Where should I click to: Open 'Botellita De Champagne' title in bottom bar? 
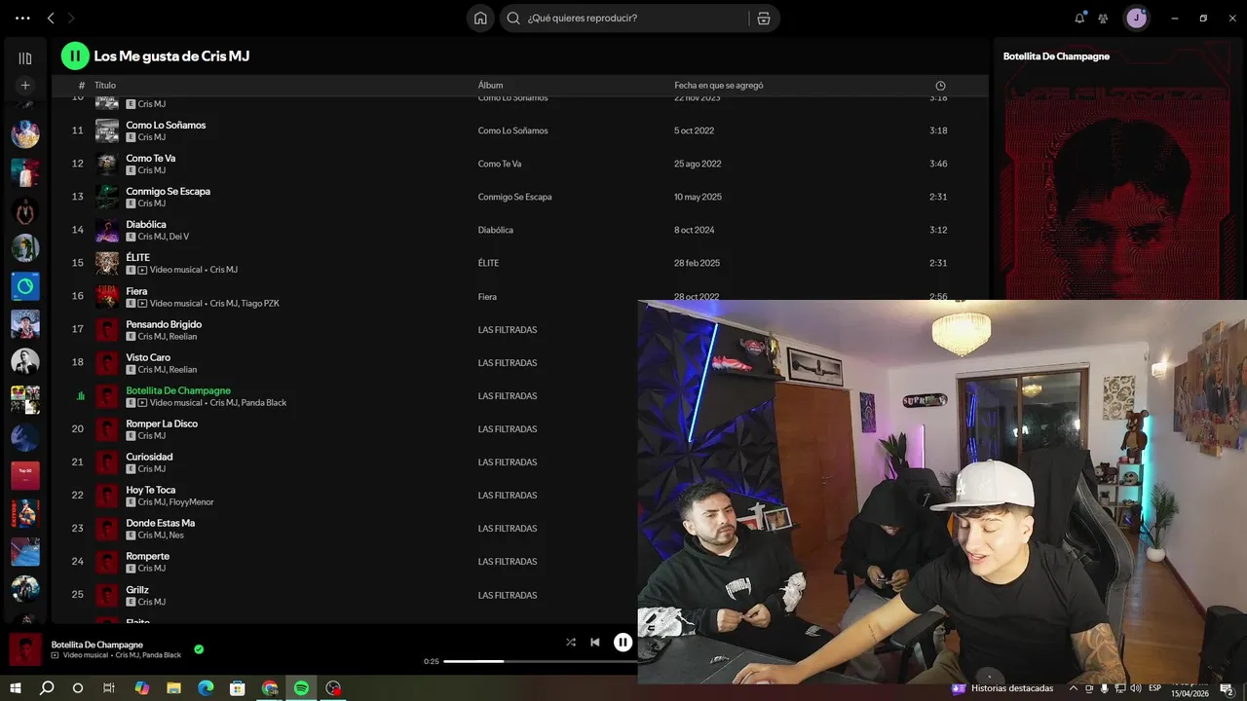[97, 645]
